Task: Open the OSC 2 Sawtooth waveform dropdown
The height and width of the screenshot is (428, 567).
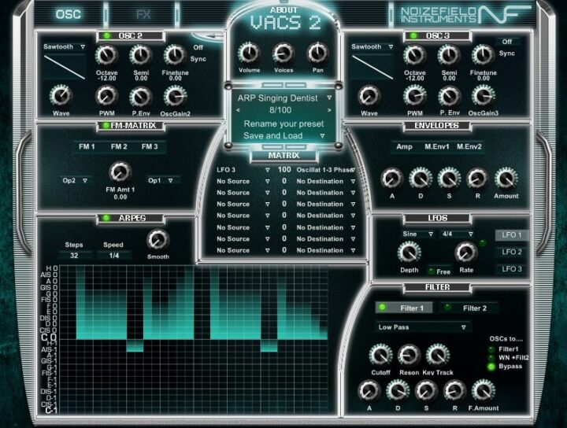Action: pos(65,47)
